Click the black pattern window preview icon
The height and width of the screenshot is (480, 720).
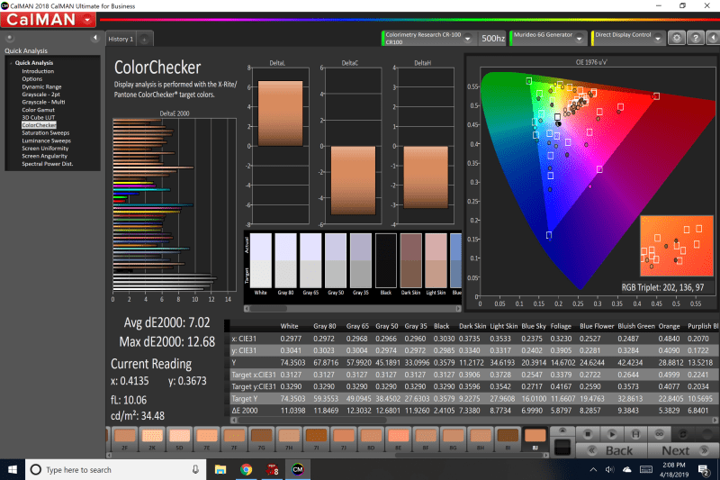562,447
